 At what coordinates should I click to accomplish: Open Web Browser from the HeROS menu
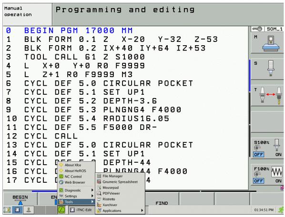[x=75, y=182]
